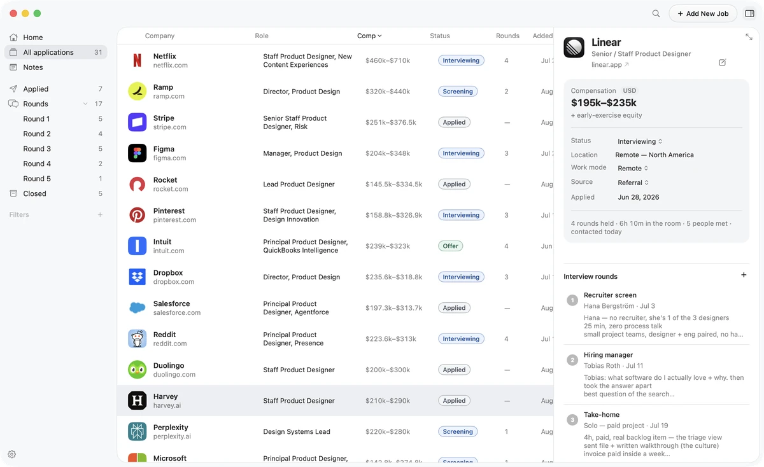
Task: Click the Figma logo icon
Action: coord(137,153)
